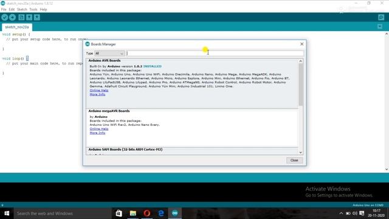Click the Verify sketch checkmark icon
389x219 pixels.
[4, 17]
